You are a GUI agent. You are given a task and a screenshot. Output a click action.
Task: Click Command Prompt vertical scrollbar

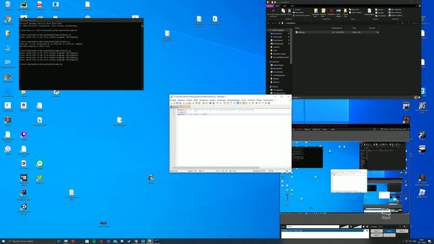point(142,56)
